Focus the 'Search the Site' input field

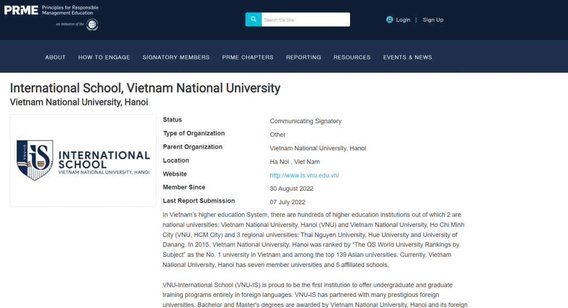[305, 20]
